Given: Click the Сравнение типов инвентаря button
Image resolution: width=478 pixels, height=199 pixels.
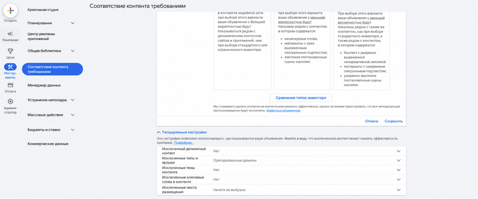Looking at the screenshot, I should point(301,98).
